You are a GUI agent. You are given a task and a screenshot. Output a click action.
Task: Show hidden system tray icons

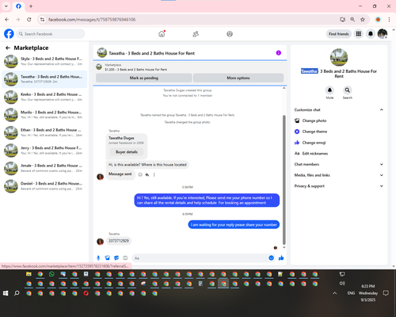(334, 293)
